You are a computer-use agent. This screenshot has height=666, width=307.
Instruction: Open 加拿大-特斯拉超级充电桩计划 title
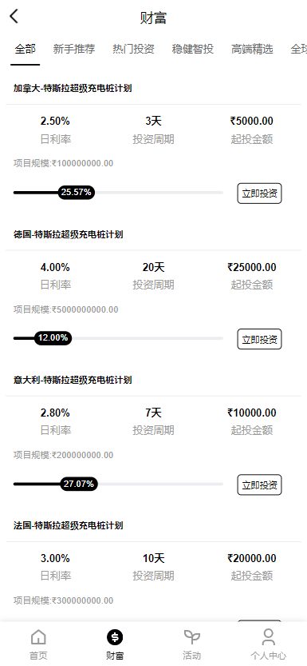click(73, 88)
